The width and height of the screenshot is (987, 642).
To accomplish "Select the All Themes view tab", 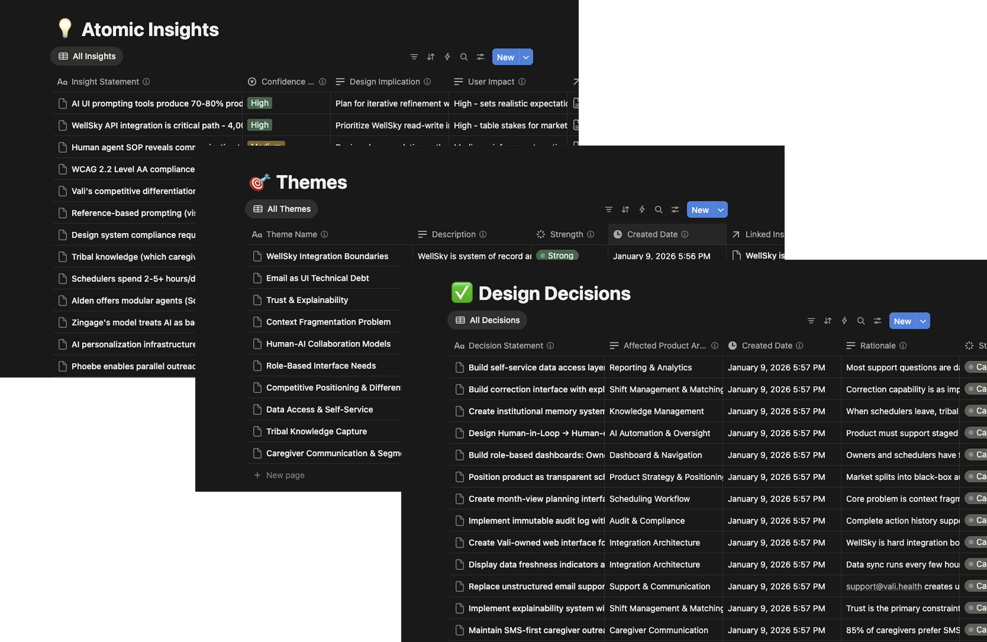I will [281, 209].
